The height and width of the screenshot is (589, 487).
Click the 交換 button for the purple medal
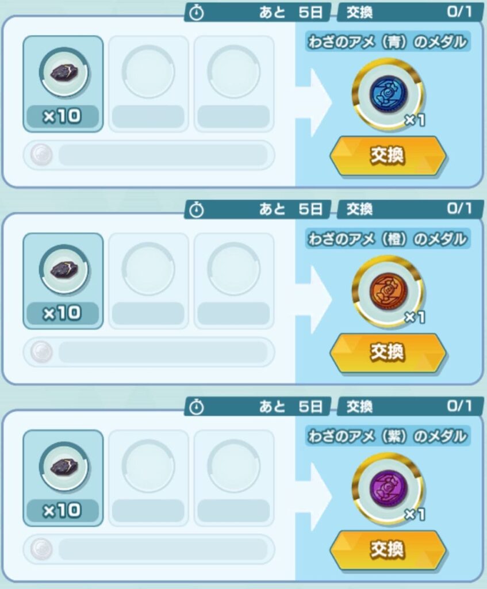tap(388, 550)
